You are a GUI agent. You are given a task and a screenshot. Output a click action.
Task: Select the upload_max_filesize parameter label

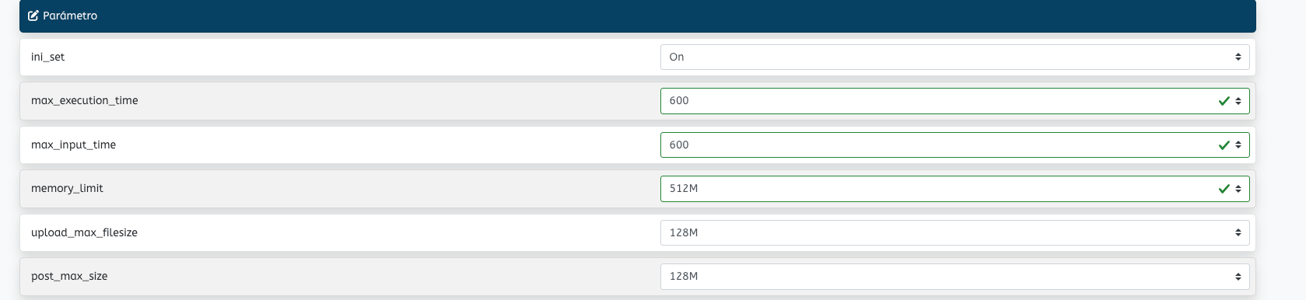84,232
